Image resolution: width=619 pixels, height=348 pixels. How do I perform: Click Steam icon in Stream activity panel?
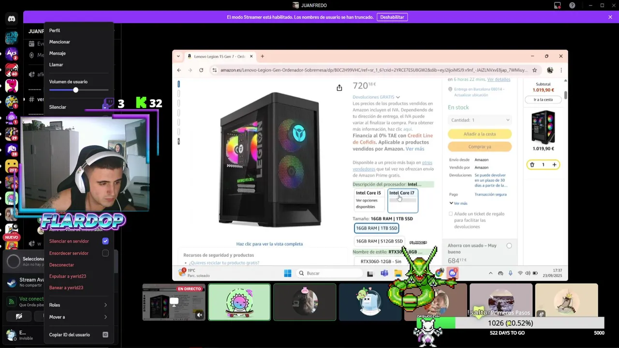pyautogui.click(x=12, y=282)
